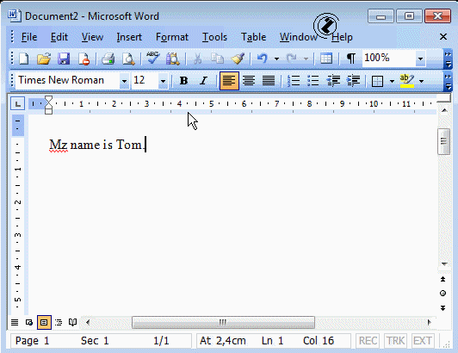Click the Undo arrow icon
The width and height of the screenshot is (458, 353).
(x=263, y=59)
